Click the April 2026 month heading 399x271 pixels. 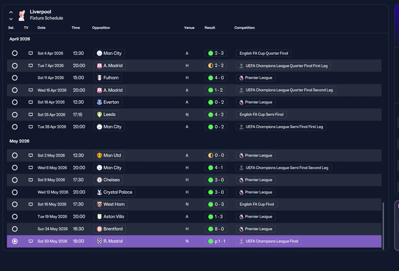[x=20, y=39]
